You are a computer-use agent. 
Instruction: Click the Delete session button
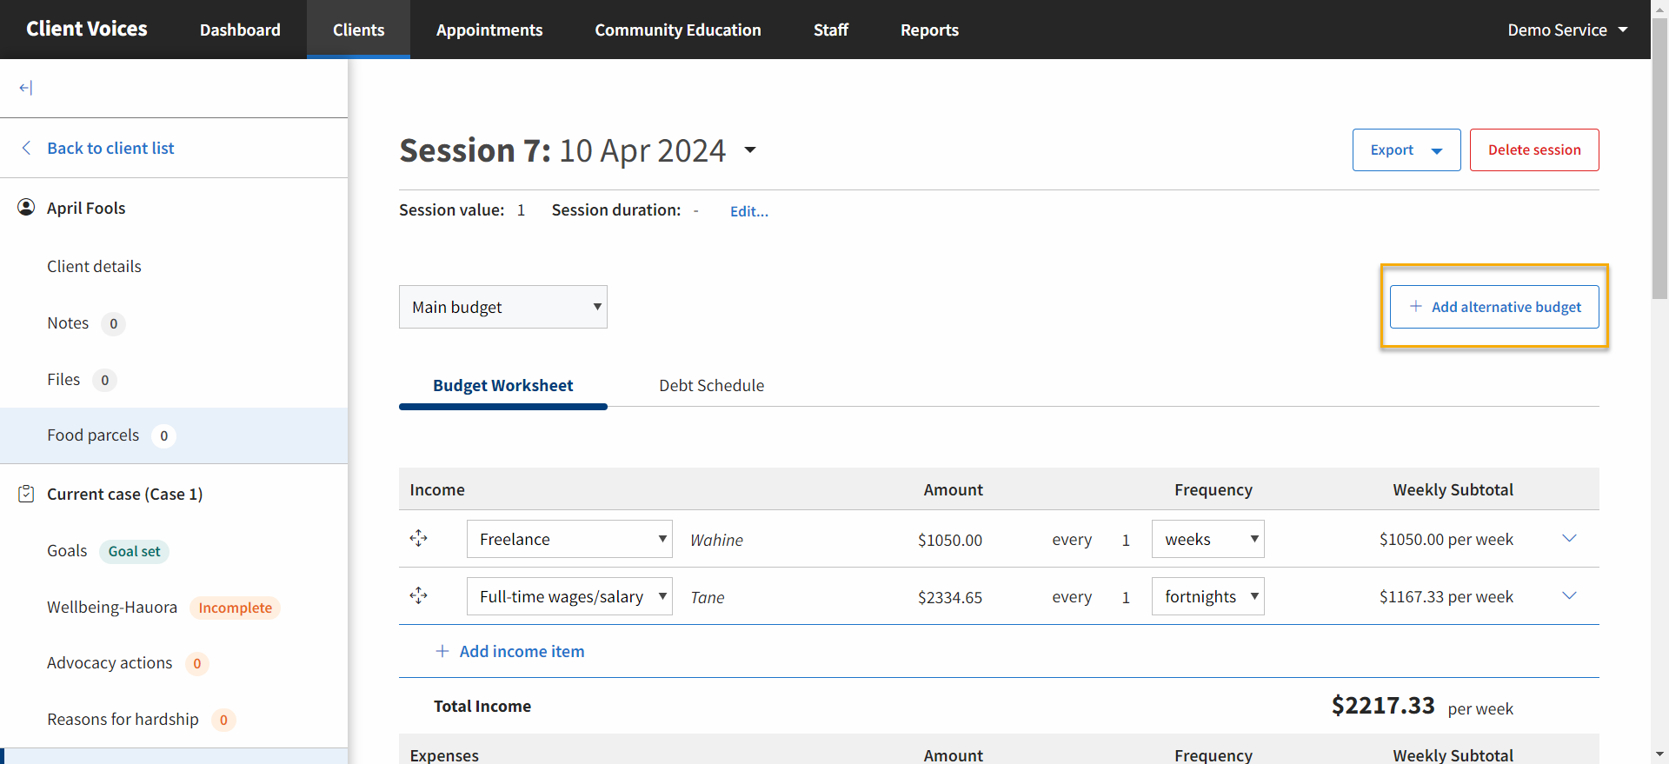point(1534,149)
